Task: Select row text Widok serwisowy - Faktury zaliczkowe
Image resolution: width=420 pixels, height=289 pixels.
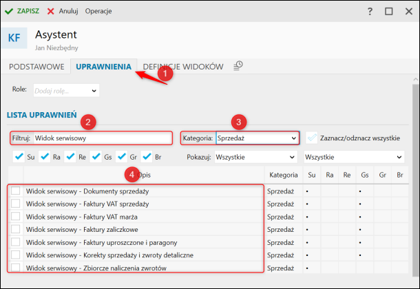Action: (x=82, y=230)
